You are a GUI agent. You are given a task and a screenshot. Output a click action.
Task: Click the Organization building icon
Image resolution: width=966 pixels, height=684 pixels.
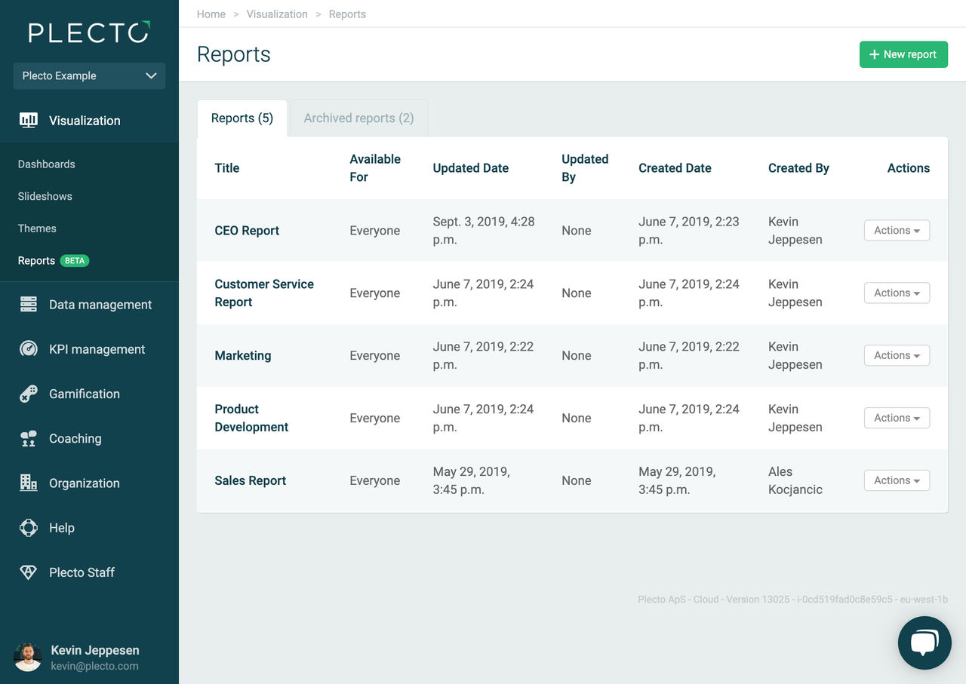[x=29, y=483]
